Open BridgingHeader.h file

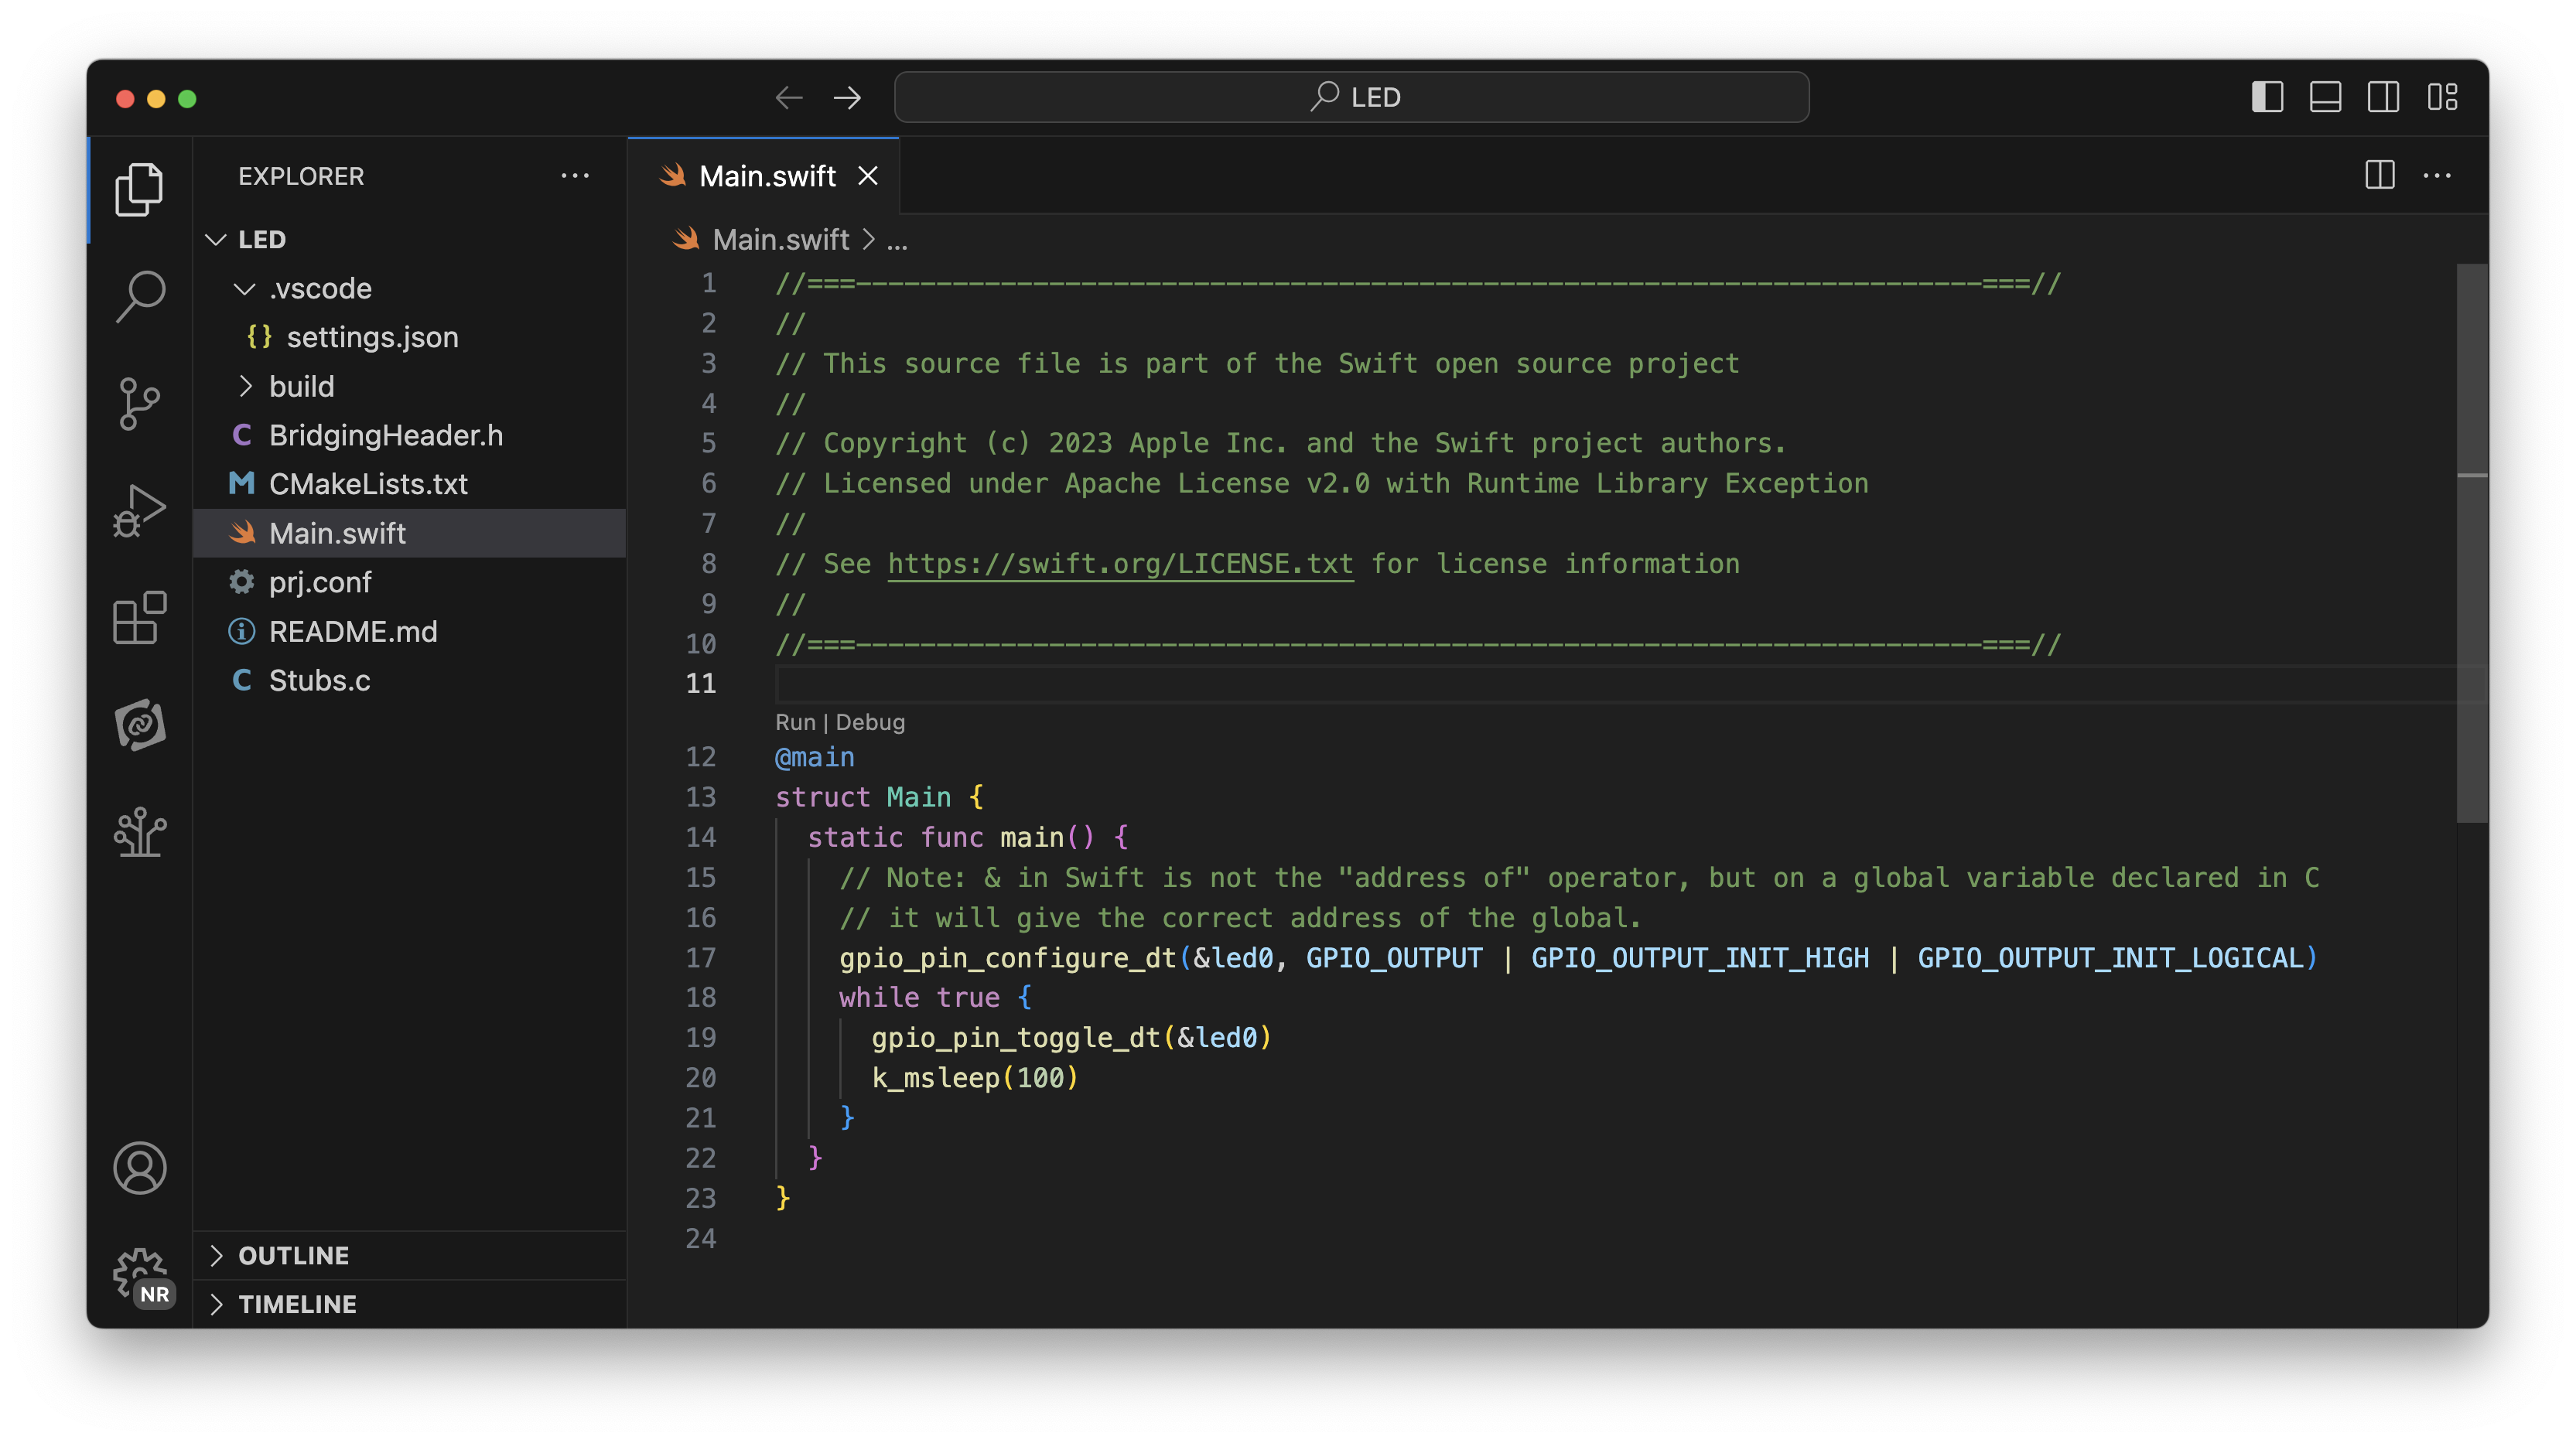410,435
